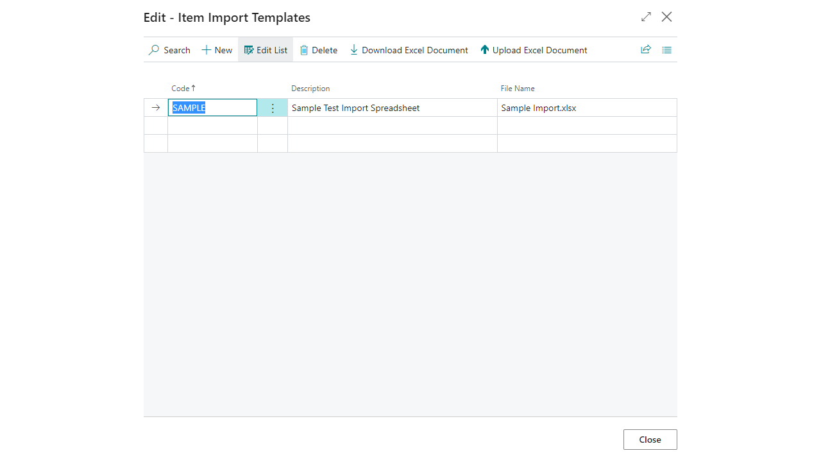Open the share icon in toolbar
This screenshot has height=462, width=821.
[646, 49]
